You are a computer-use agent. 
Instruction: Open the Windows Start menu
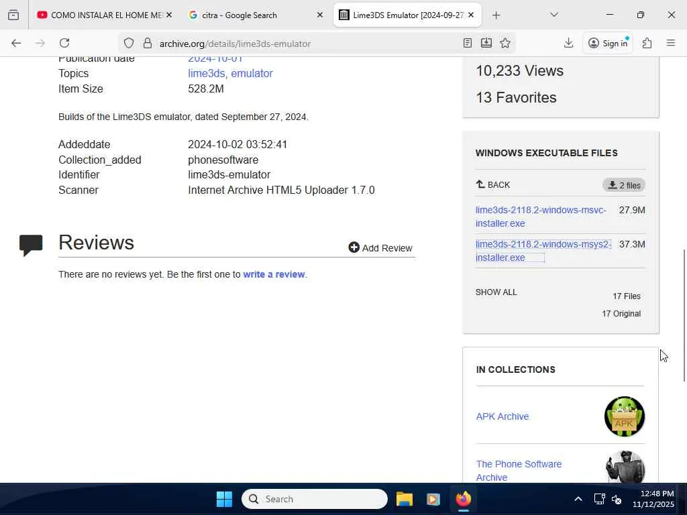[224, 499]
